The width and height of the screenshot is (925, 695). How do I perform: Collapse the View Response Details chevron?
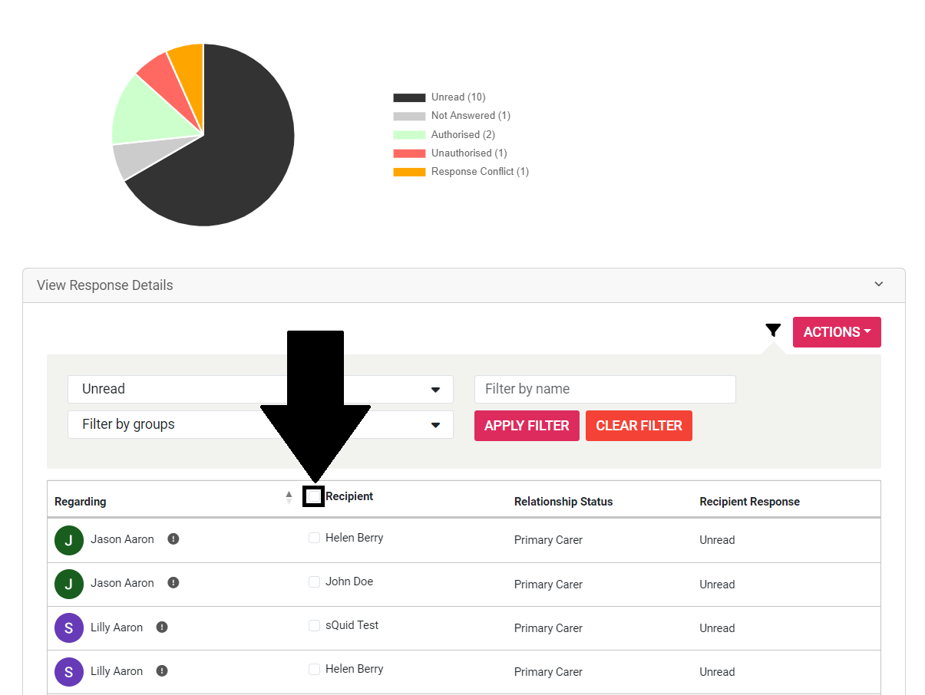click(x=879, y=285)
